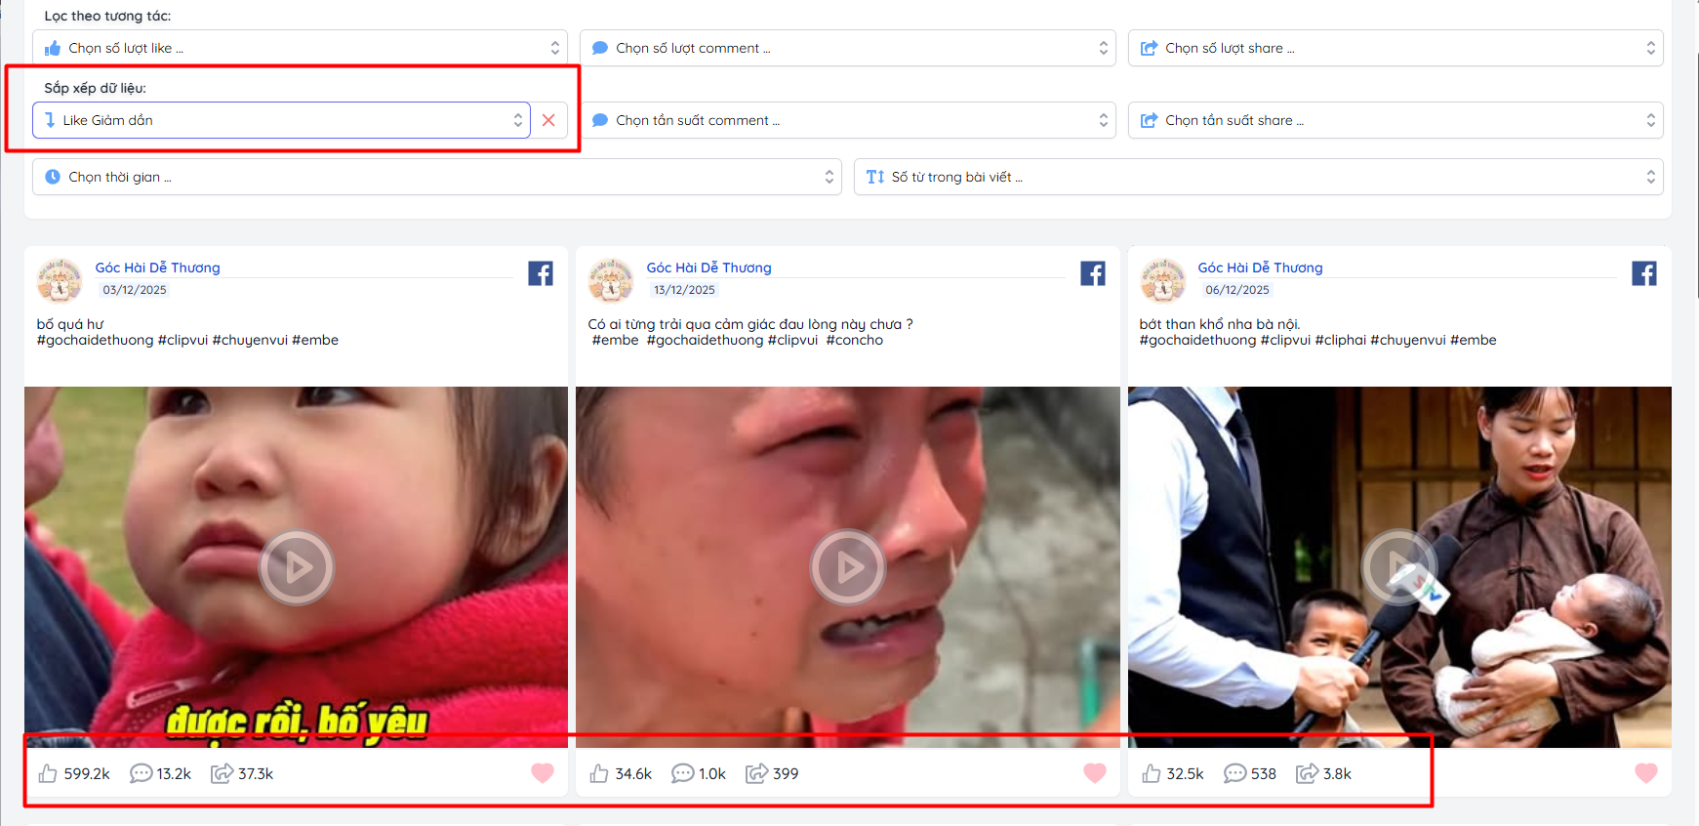Image resolution: width=1699 pixels, height=826 pixels.
Task: Play the crying man video
Action: 847,567
